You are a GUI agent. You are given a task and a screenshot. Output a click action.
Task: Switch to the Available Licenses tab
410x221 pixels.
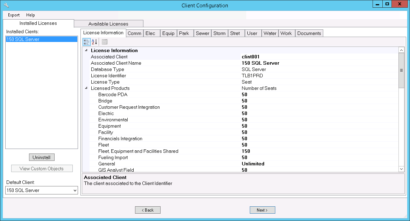[x=108, y=24]
